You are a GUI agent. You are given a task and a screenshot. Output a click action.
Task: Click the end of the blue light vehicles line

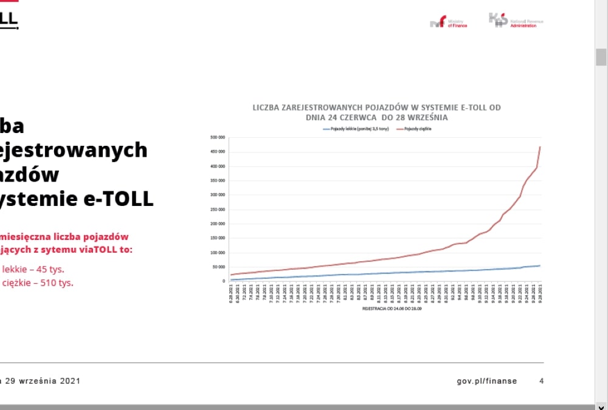[540, 265]
